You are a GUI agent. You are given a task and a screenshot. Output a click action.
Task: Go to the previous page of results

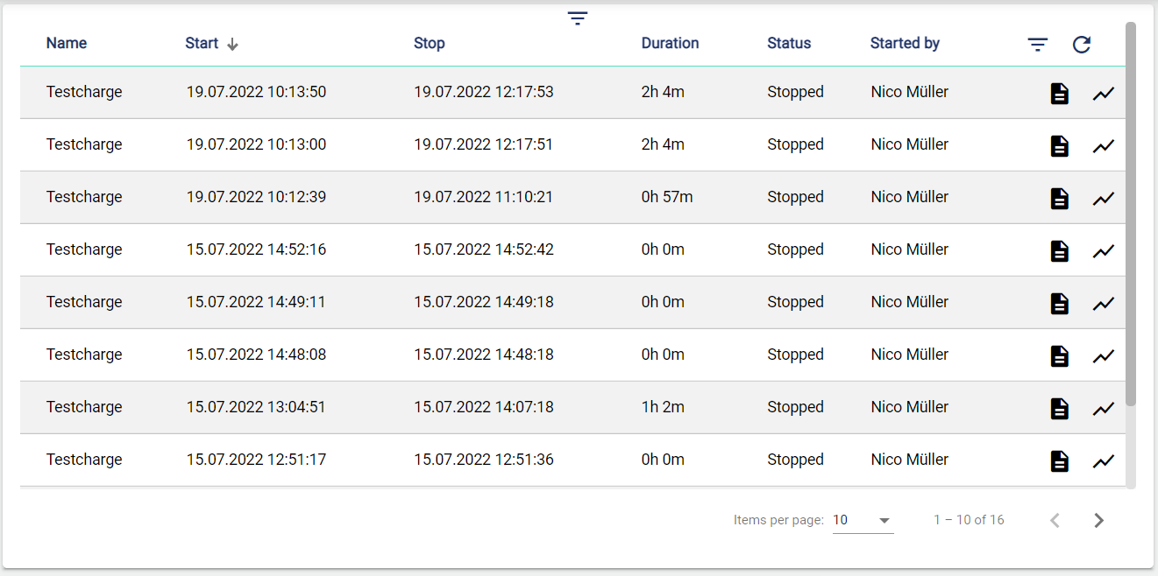pyautogui.click(x=1055, y=521)
